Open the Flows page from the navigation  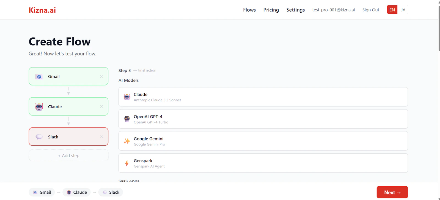pyautogui.click(x=249, y=10)
